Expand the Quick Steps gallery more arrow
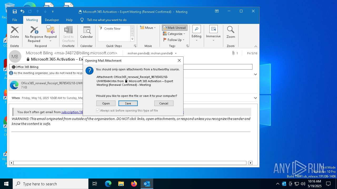 (132, 39)
